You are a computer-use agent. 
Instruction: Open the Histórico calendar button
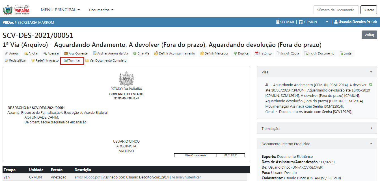(263, 53)
